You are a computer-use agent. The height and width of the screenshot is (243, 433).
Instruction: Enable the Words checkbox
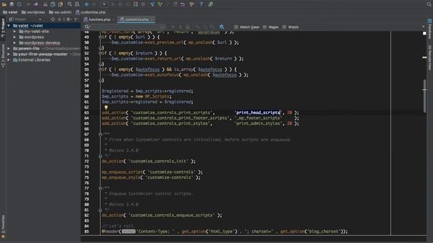(x=284, y=27)
